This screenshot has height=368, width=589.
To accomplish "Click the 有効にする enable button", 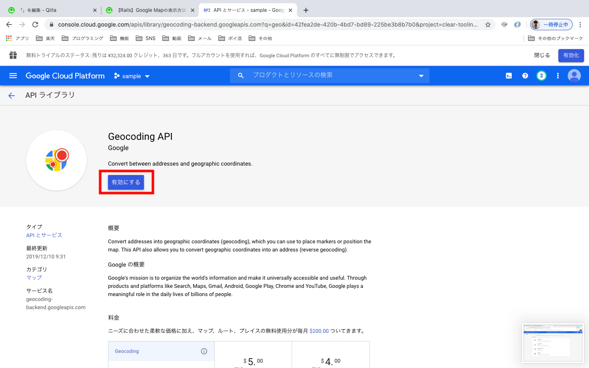I will 126,182.
